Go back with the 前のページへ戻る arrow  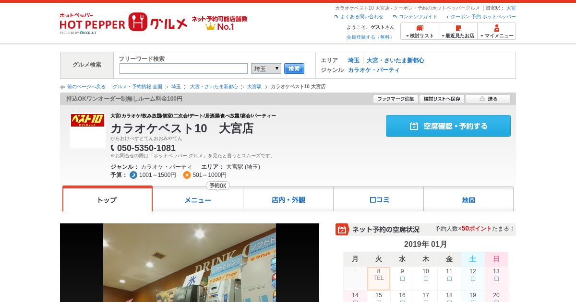(x=62, y=87)
